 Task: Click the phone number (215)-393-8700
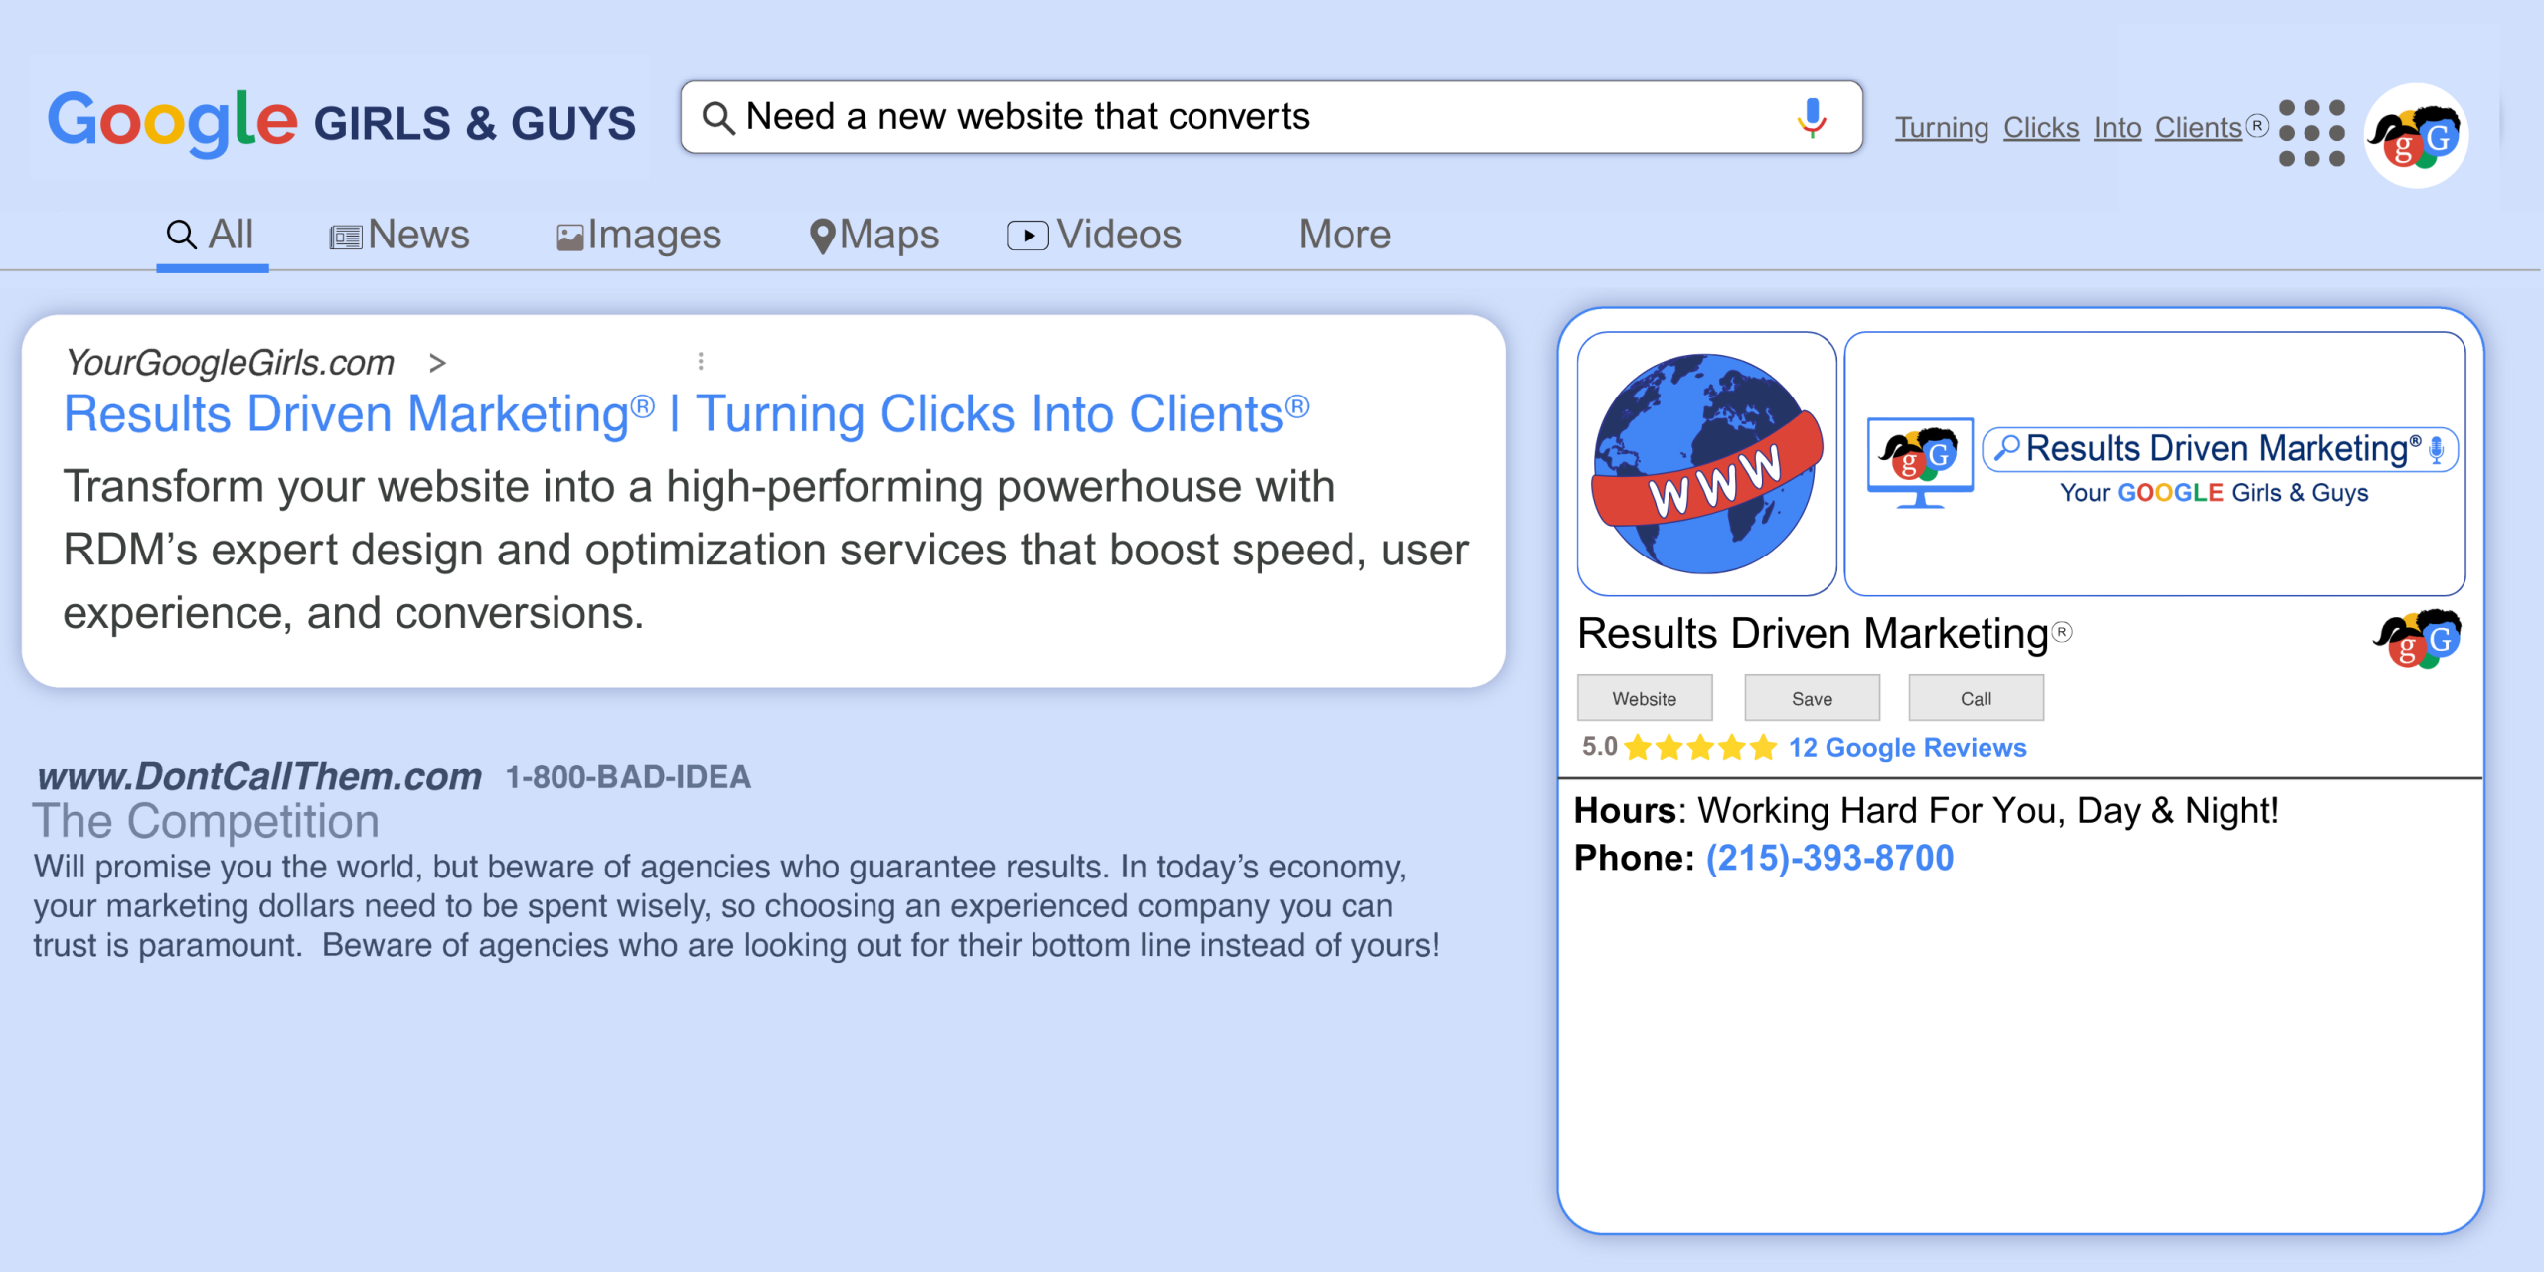[x=1829, y=858]
